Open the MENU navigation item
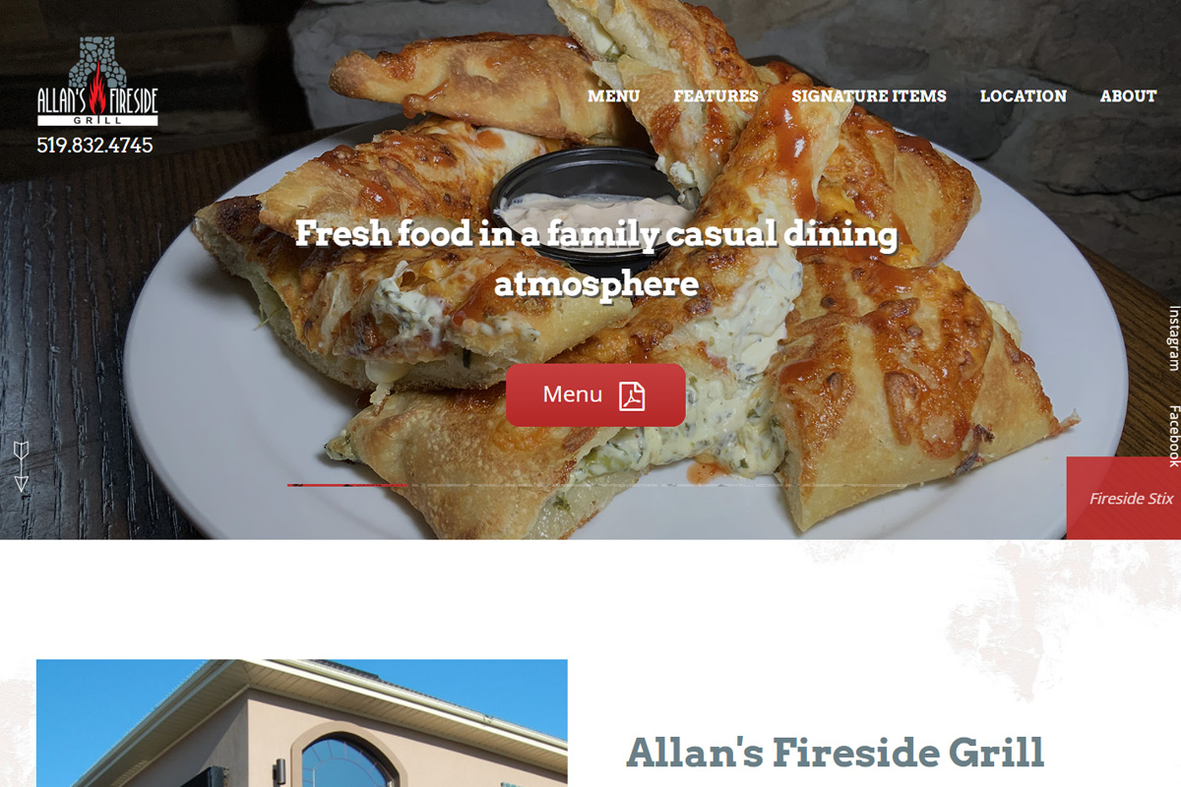This screenshot has height=787, width=1181. 614,95
